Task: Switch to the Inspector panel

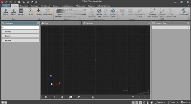Action: (x=89, y=23)
